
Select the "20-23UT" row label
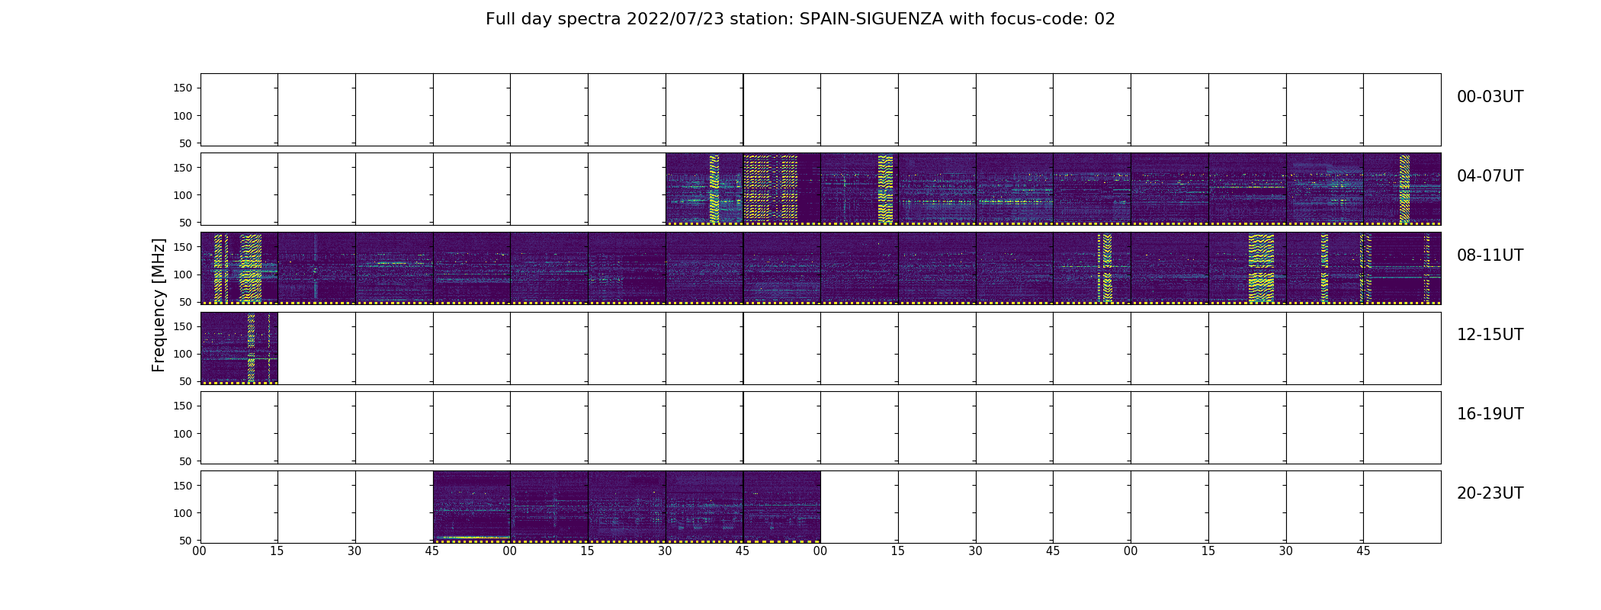(1490, 493)
